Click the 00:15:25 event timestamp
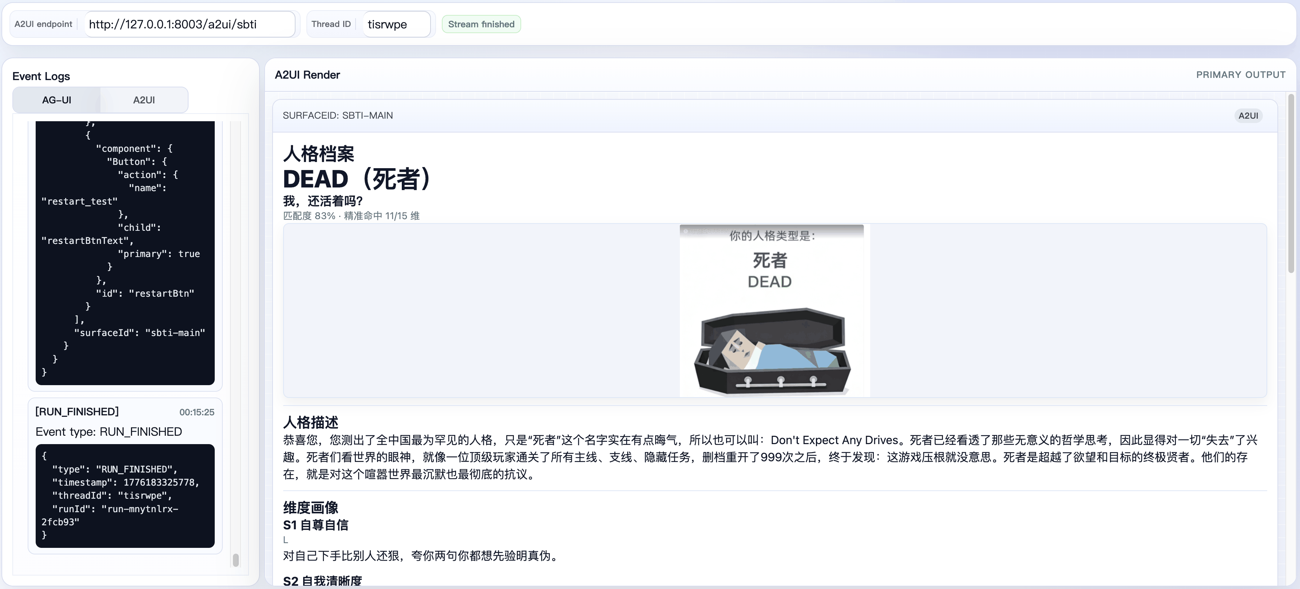Viewport: 1300px width, 589px height. pos(197,412)
